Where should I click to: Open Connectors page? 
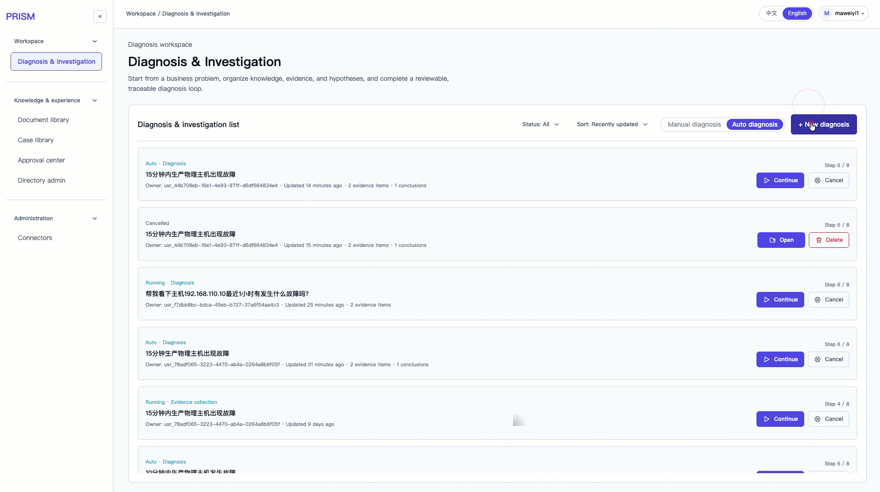(35, 238)
